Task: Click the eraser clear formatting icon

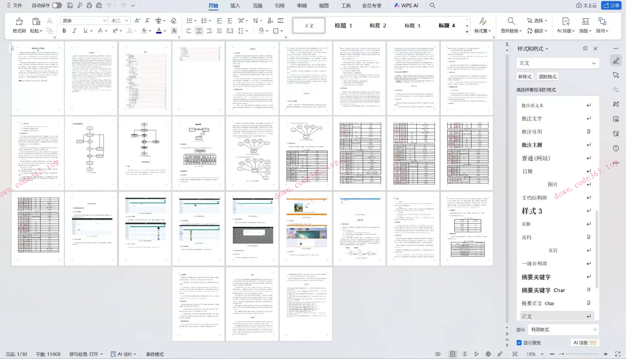Action: [x=173, y=21]
